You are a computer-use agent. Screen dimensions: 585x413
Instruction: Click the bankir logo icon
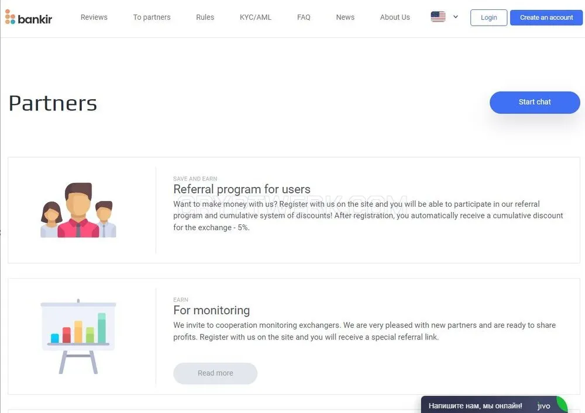click(10, 17)
